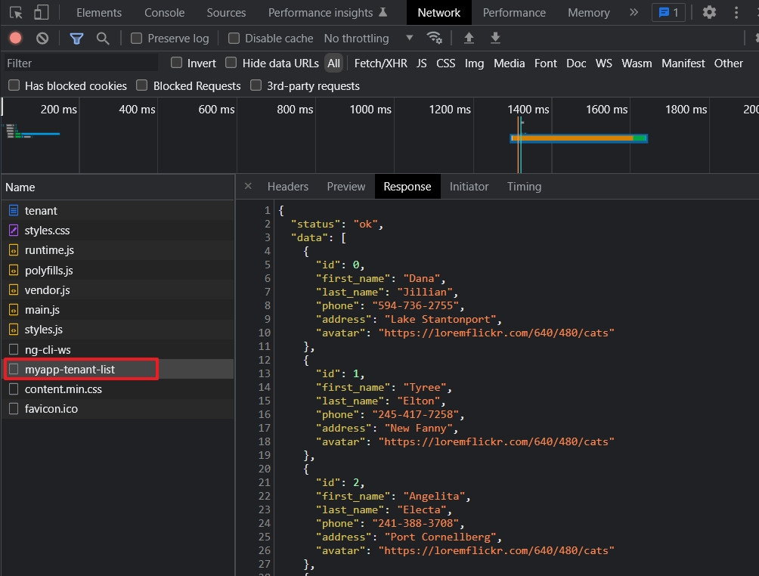This screenshot has width=759, height=576.
Task: Check the Disable cache option
Action: tap(234, 39)
